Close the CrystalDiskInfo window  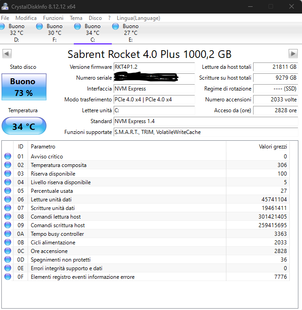pyautogui.click(x=291, y=6)
